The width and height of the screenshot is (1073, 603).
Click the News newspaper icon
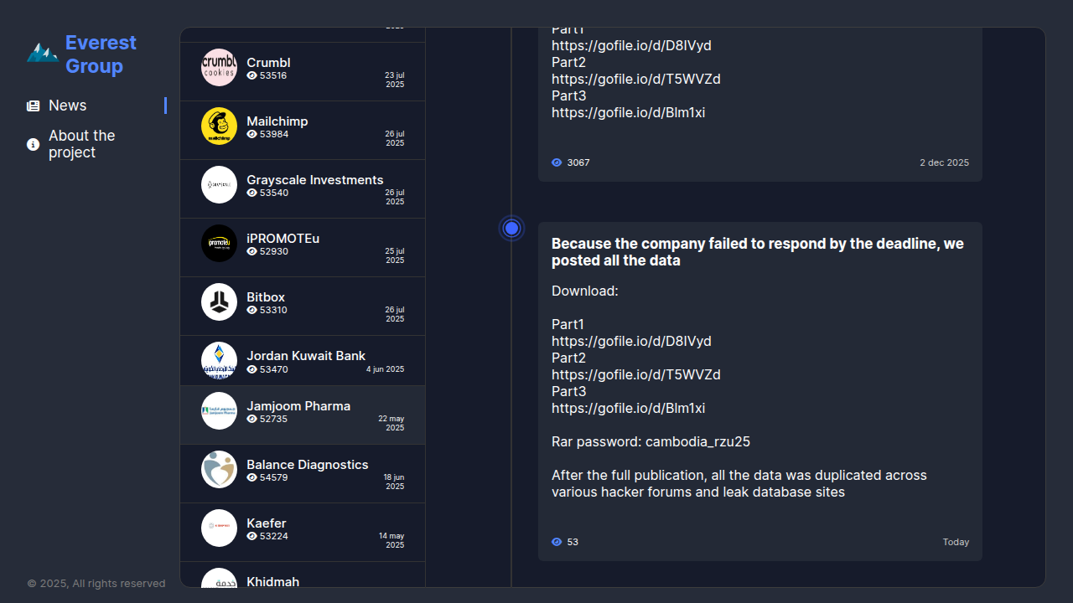[x=34, y=106]
